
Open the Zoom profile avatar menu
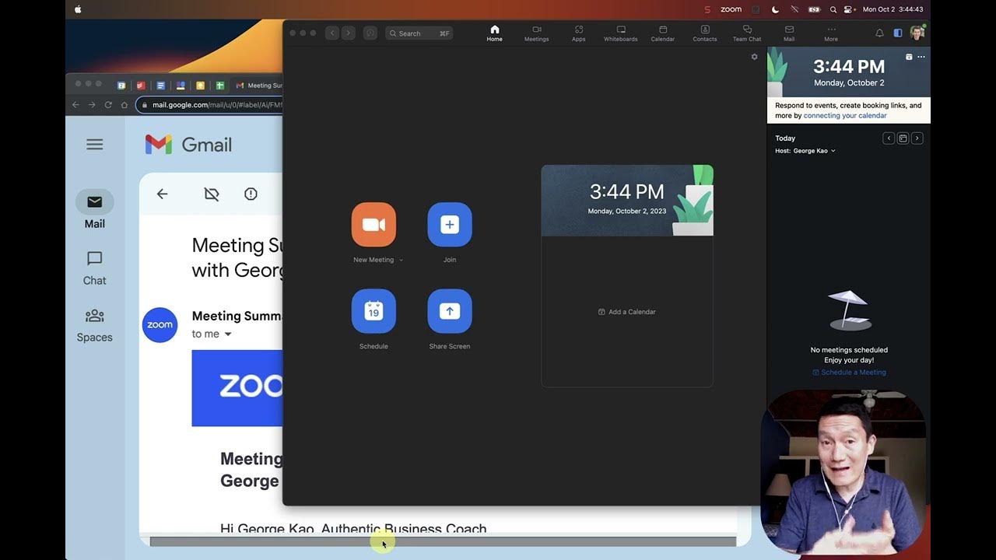(917, 33)
